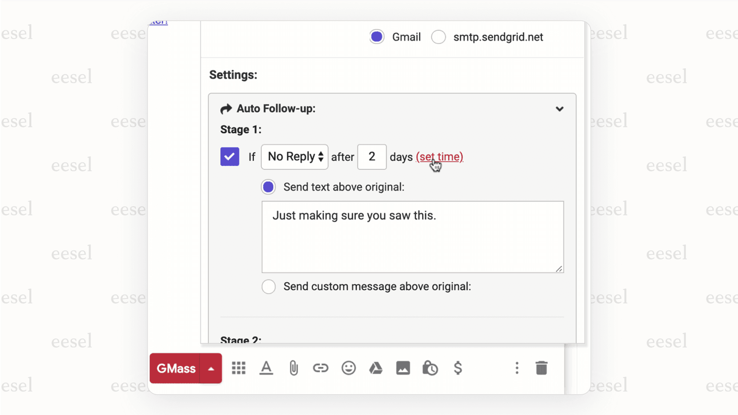Select the smtp.sendgrid.net option
The height and width of the screenshot is (415, 738).
(438, 37)
